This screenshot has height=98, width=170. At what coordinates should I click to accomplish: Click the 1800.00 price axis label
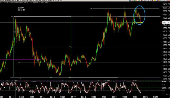pos(166,25)
